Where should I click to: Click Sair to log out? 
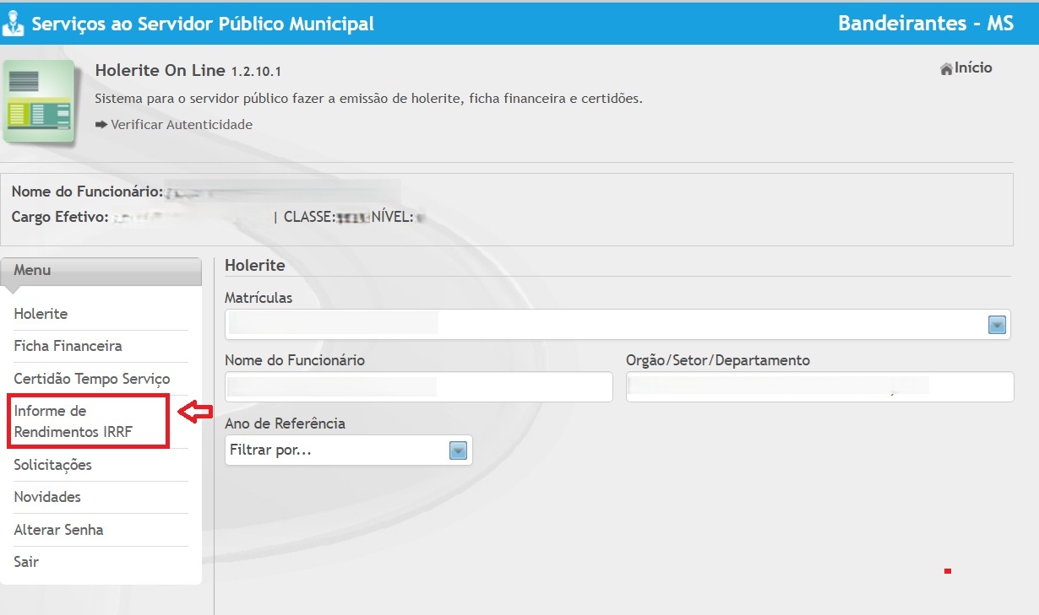[x=26, y=562]
